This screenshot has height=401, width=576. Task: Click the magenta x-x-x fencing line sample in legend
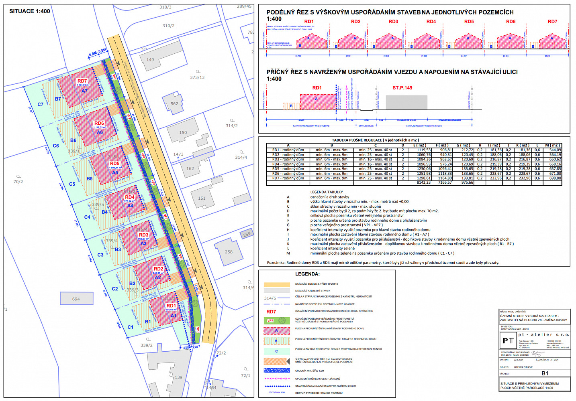(277, 379)
